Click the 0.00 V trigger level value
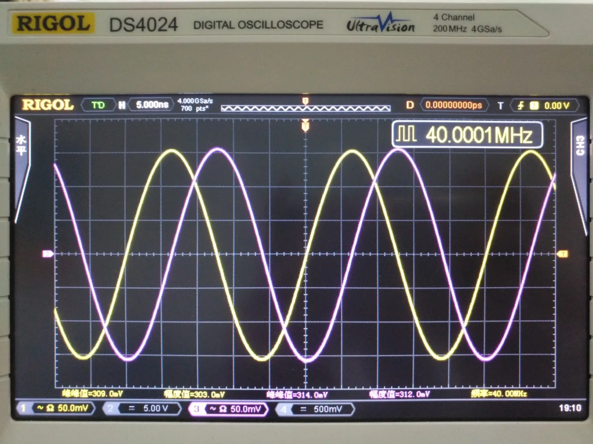Viewport: 593px width, 444px height. pyautogui.click(x=557, y=106)
